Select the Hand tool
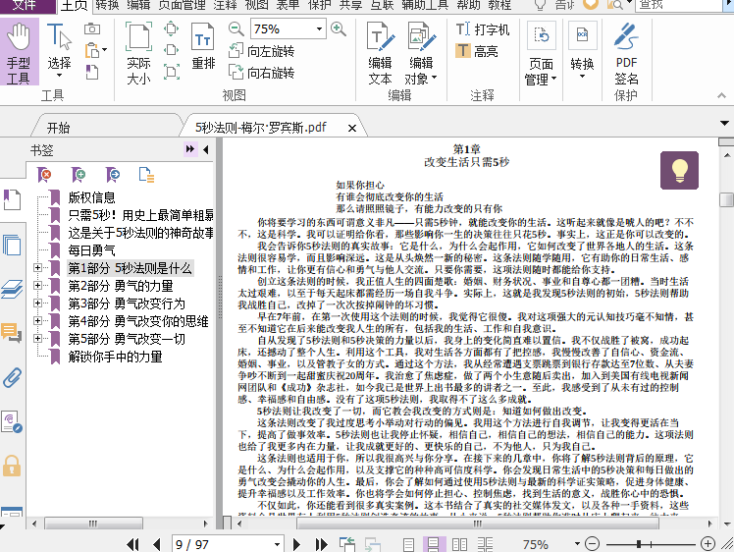The width and height of the screenshot is (734, 552). (19, 55)
